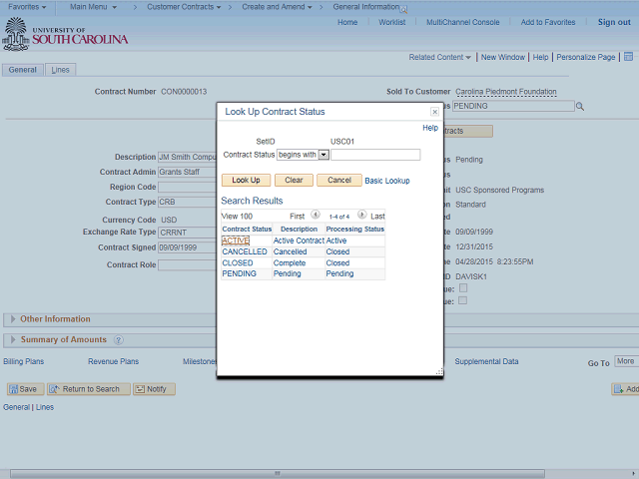Click the Contract Signed date field
639x479 pixels.
[x=187, y=247]
